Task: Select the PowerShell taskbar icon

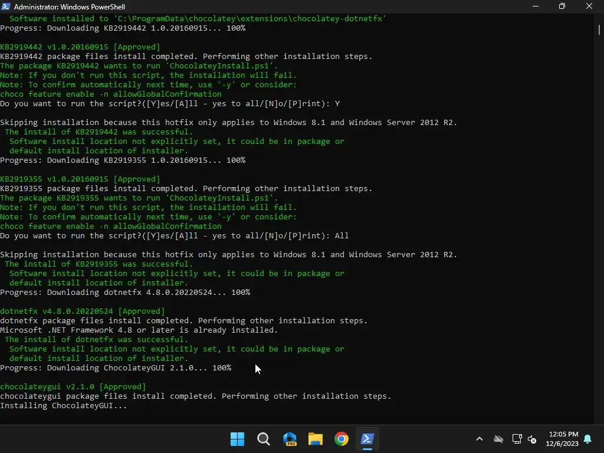Action: pos(367,439)
